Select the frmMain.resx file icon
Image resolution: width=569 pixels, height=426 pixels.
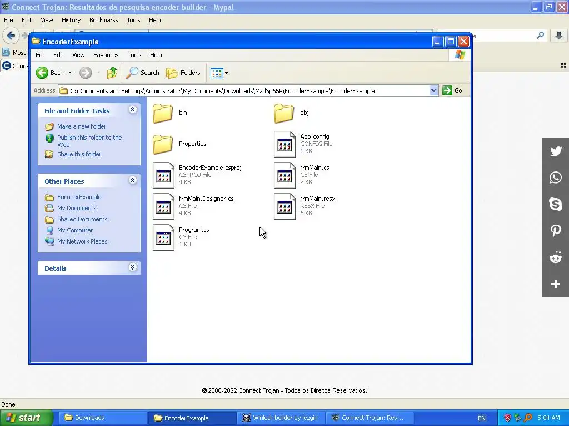coord(284,206)
